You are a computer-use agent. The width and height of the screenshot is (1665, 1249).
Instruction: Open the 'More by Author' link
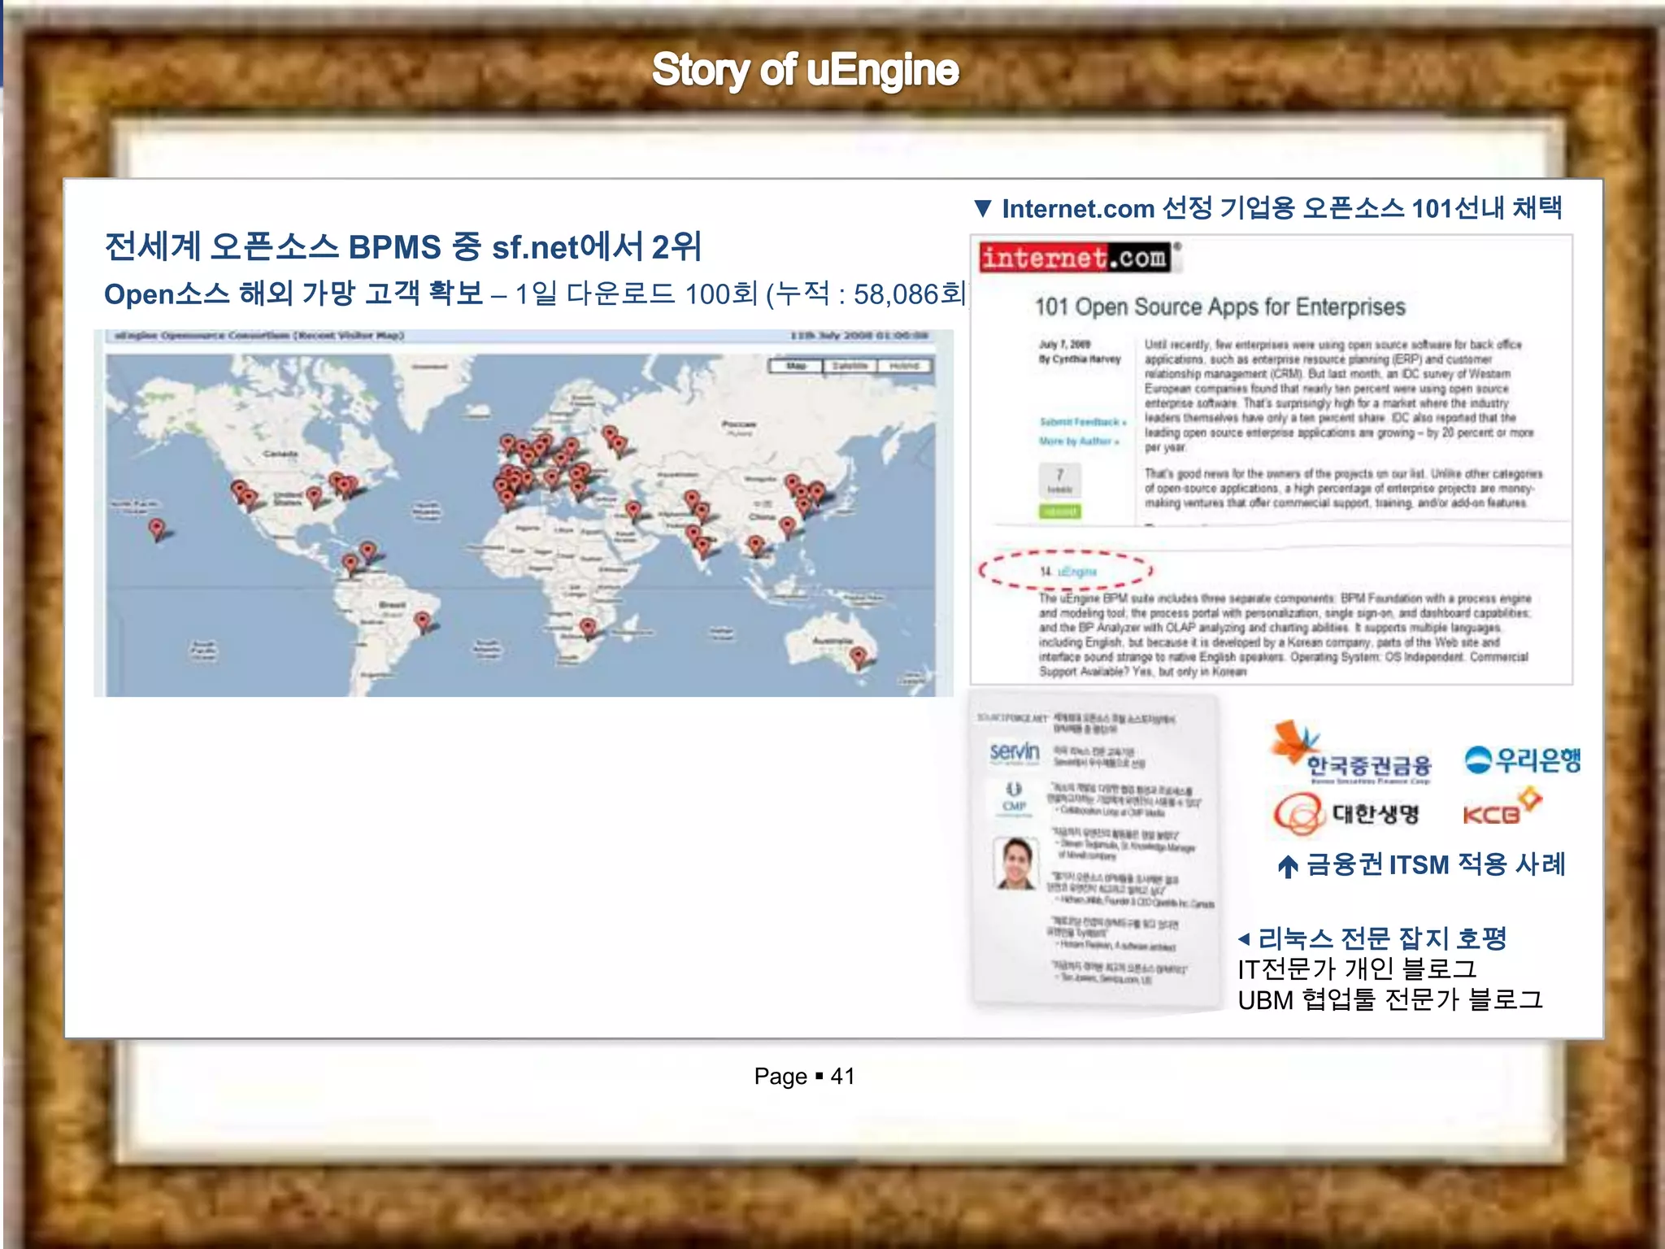coord(1079,441)
